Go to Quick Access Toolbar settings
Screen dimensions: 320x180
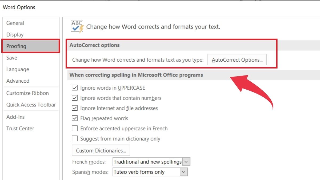tap(31, 105)
